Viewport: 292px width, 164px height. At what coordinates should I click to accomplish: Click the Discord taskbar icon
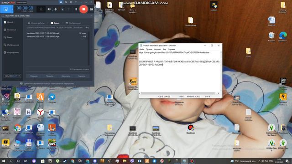click(x=95, y=161)
